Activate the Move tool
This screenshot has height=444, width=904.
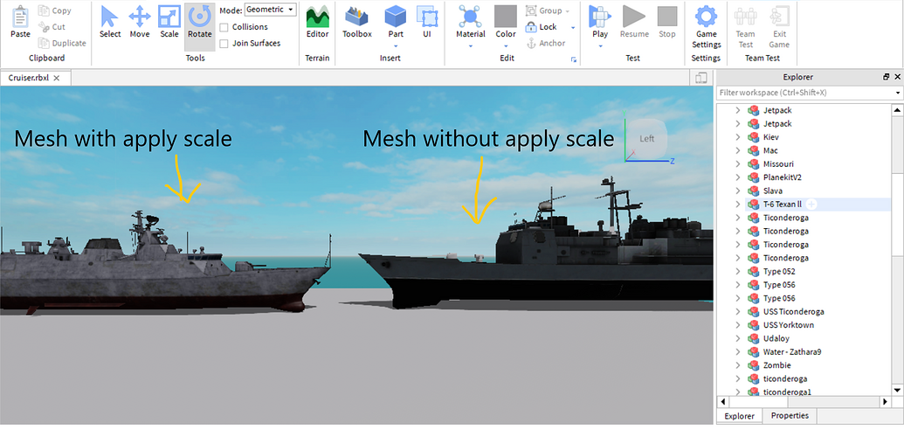pos(140,22)
